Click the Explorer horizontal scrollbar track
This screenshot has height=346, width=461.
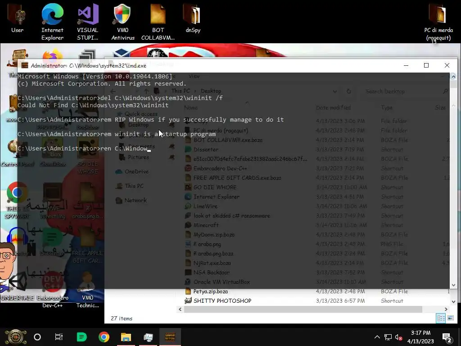pos(303,309)
